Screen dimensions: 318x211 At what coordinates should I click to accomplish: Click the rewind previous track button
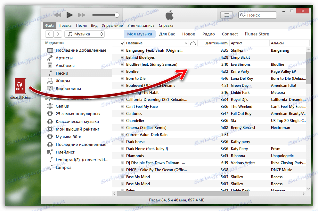(x=57, y=15)
